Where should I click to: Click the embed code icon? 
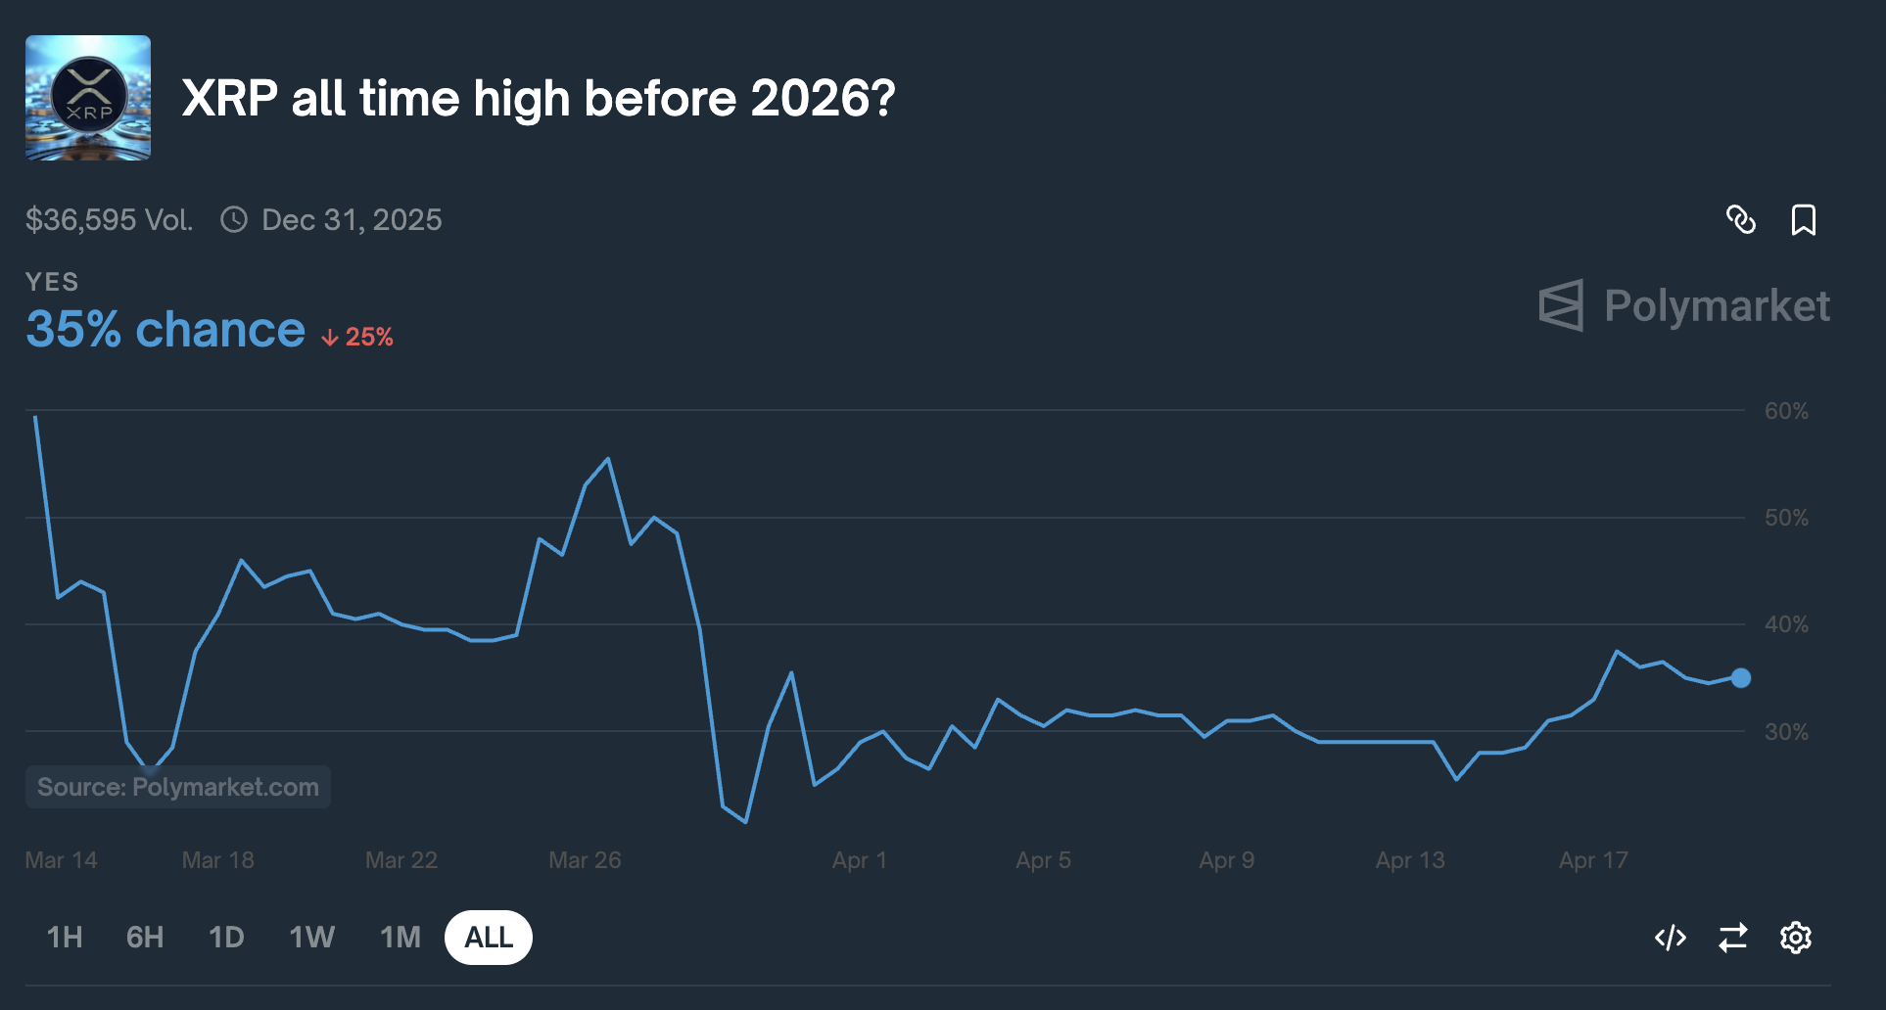click(1672, 937)
